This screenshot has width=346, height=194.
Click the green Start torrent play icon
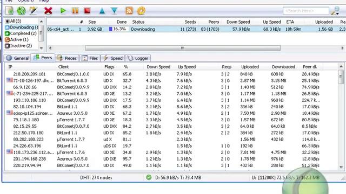[x=63, y=11]
